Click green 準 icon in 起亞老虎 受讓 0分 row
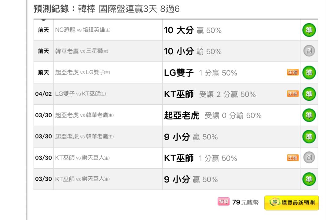This screenshot has height=220, width=330. (309, 116)
